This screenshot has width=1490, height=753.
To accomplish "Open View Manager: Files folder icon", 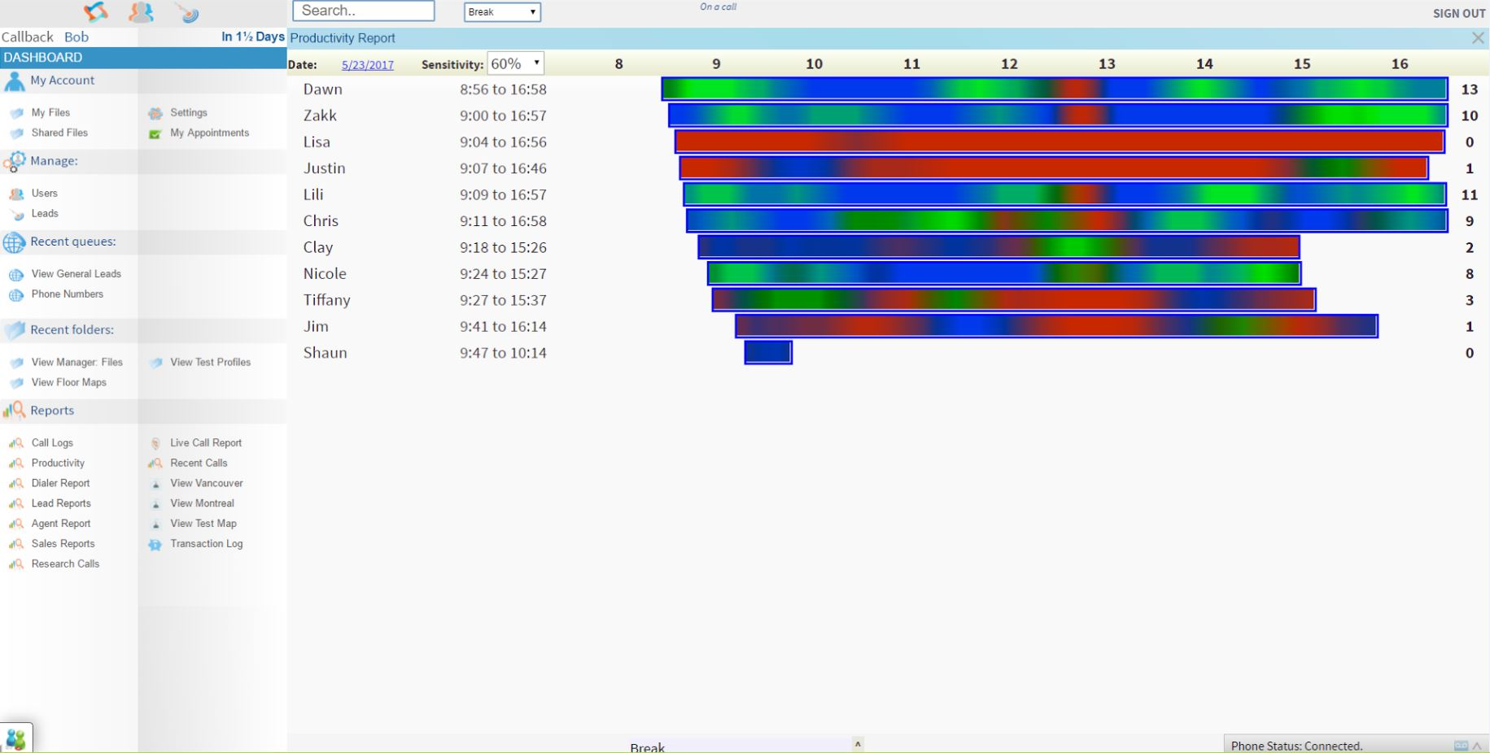I will point(16,363).
